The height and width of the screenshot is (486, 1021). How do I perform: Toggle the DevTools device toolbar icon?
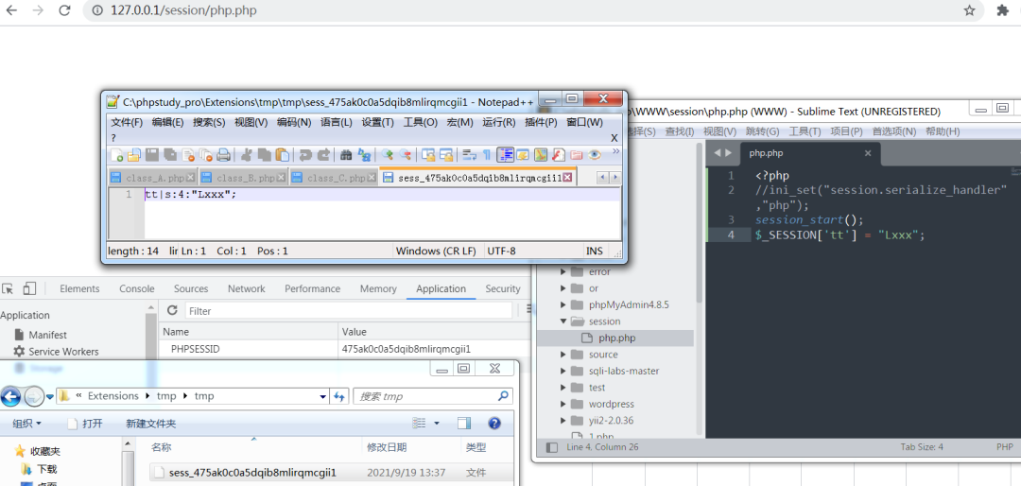[x=29, y=288]
